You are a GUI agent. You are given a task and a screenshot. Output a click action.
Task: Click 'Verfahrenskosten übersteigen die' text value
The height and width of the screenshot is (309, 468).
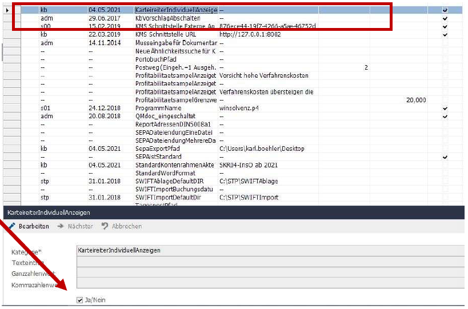pyautogui.click(x=266, y=92)
